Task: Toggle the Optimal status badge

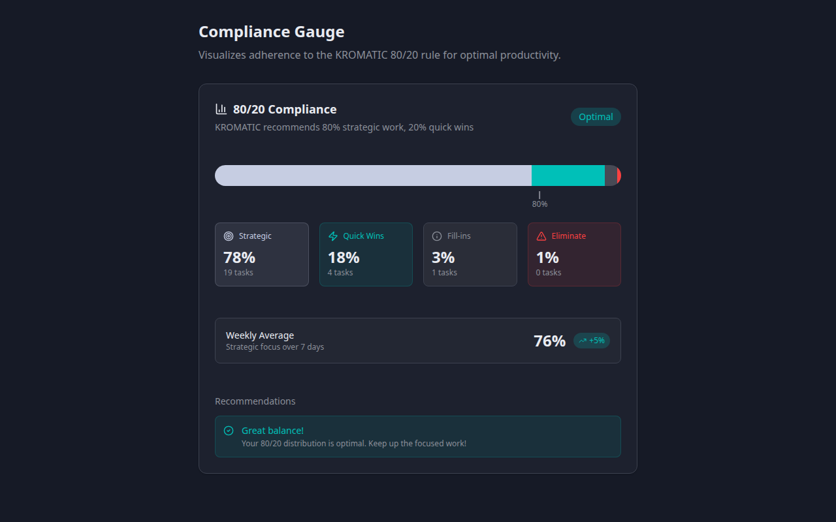Action: (596, 117)
